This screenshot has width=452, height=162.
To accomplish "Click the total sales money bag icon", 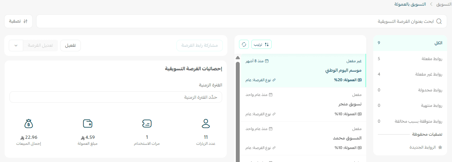I will [29, 123].
